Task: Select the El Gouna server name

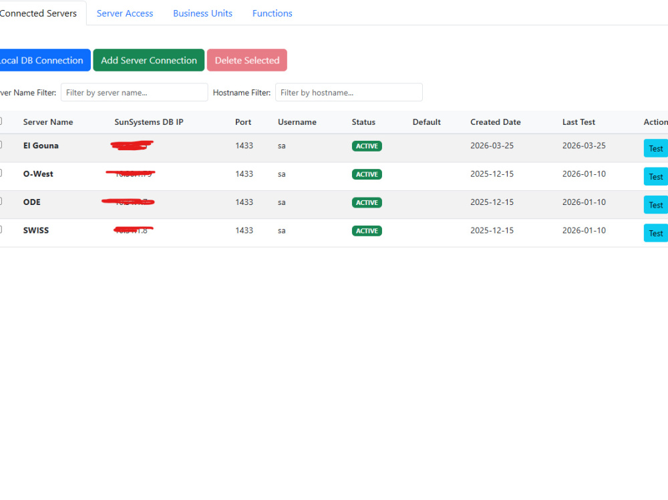Action: point(41,146)
